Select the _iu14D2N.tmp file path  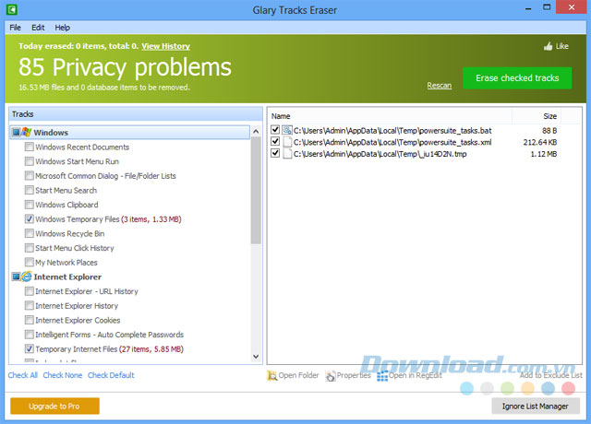click(x=380, y=154)
